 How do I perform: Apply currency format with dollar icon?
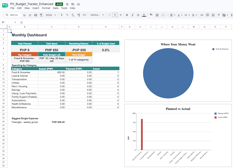point(62,15)
